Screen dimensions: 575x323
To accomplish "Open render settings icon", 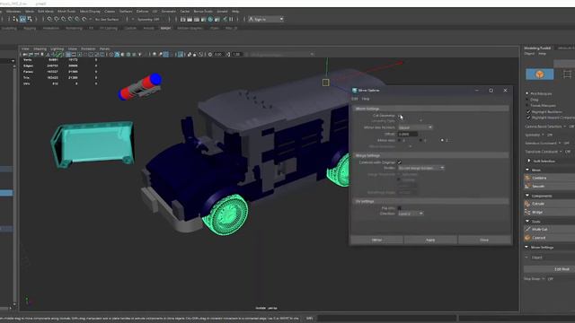I will tap(203, 19).
